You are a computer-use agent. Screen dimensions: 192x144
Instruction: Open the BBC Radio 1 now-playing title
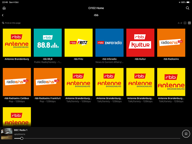click(x=21, y=130)
